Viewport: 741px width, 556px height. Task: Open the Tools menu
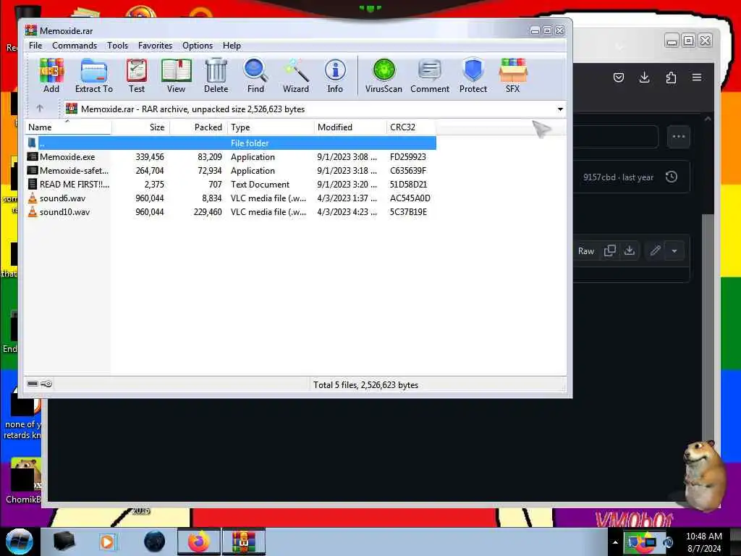pyautogui.click(x=117, y=46)
